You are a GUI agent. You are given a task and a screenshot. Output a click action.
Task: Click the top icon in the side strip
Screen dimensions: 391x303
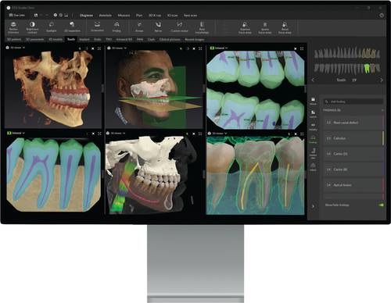coord(313,101)
